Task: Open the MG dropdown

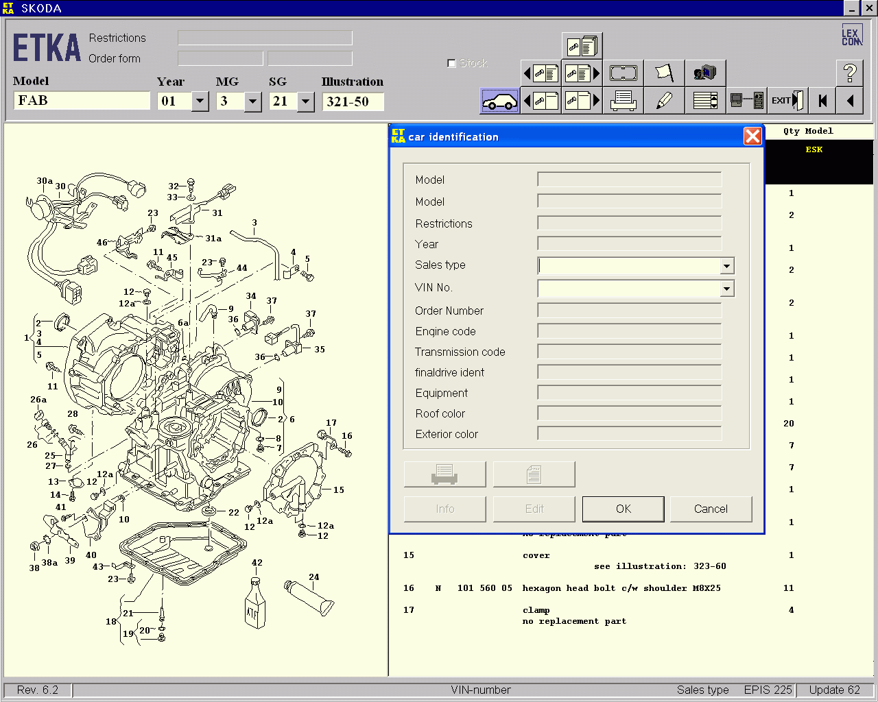Action: tap(253, 101)
